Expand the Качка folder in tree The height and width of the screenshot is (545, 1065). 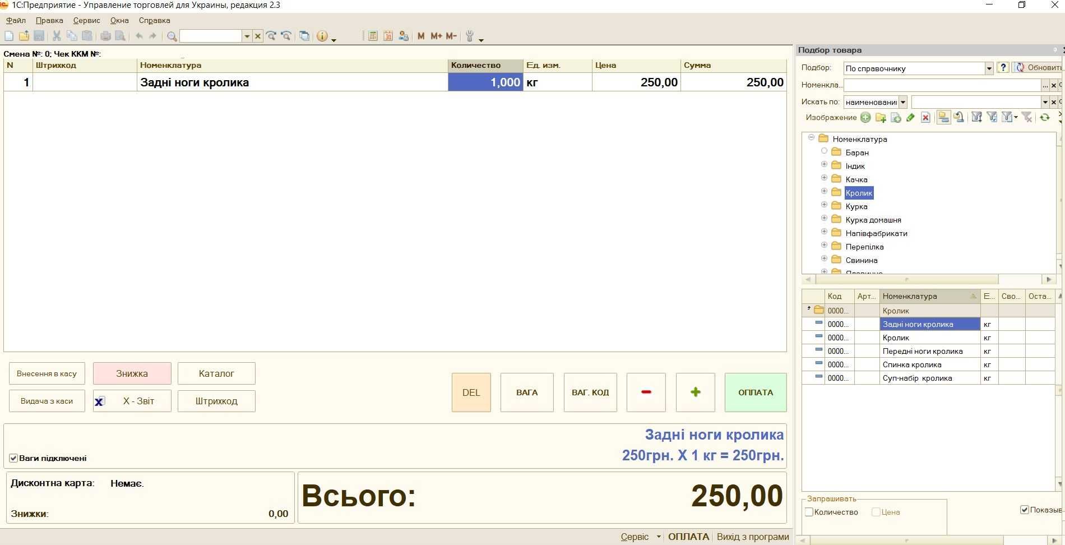(824, 178)
